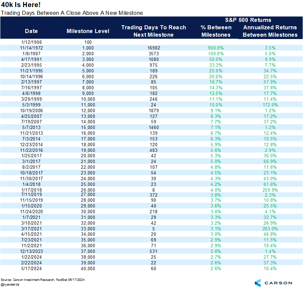Click subtitle "Trading Days Between A Close Above A New Milestone"
This screenshot has height=292, width=303.
(72, 13)
